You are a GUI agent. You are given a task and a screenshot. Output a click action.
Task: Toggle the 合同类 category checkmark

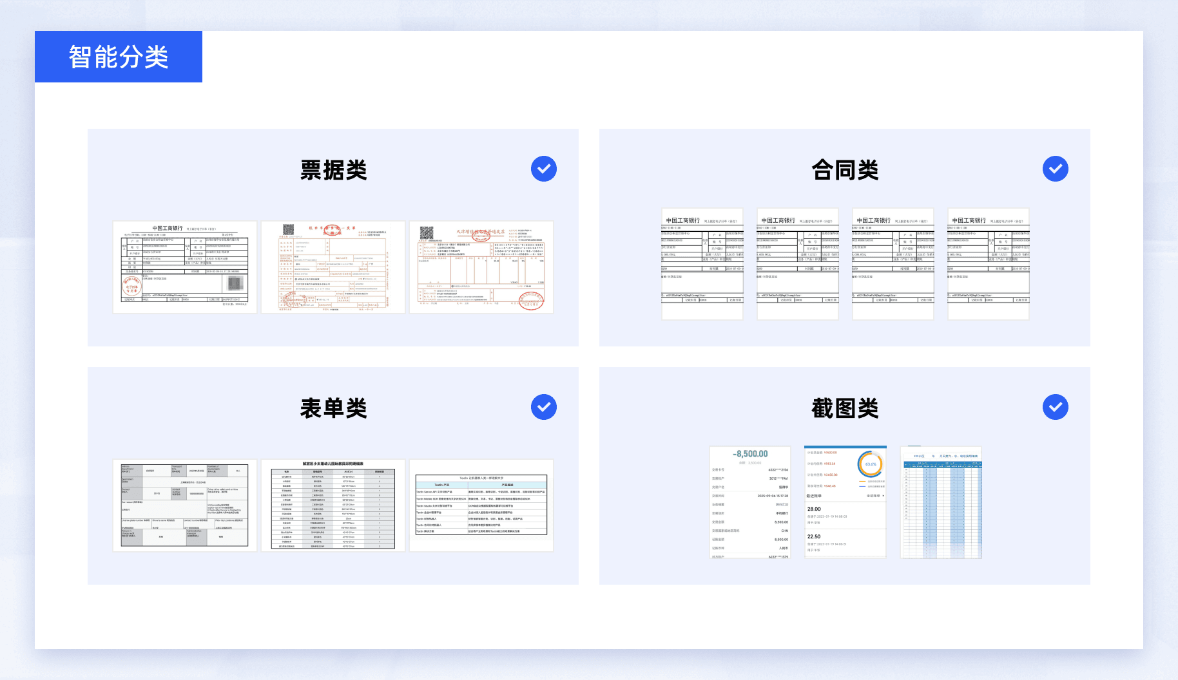pos(1055,169)
